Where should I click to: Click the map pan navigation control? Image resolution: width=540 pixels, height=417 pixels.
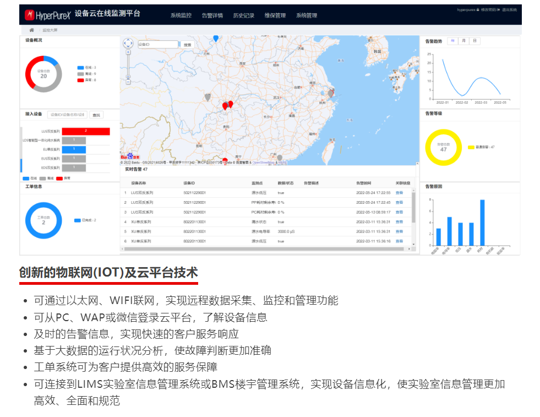coord(128,44)
